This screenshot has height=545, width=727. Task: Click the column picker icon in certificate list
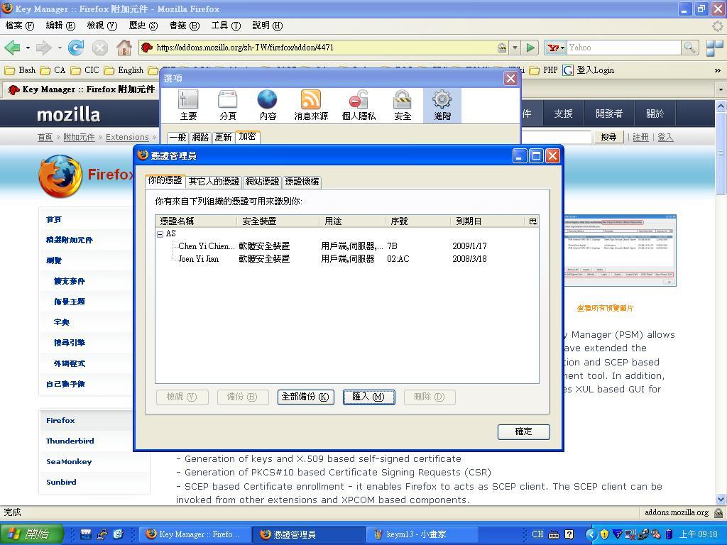[x=532, y=221]
